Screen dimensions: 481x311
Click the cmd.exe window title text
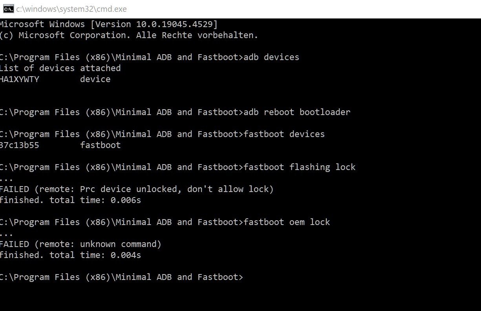click(71, 9)
